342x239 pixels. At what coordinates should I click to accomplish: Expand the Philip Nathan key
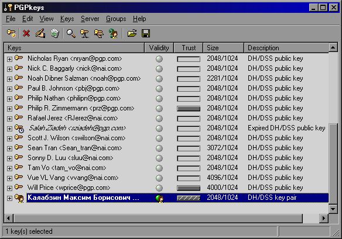click(x=9, y=99)
